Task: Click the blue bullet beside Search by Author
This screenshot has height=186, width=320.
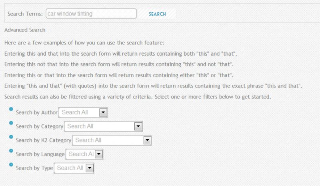Action: click(x=11, y=109)
